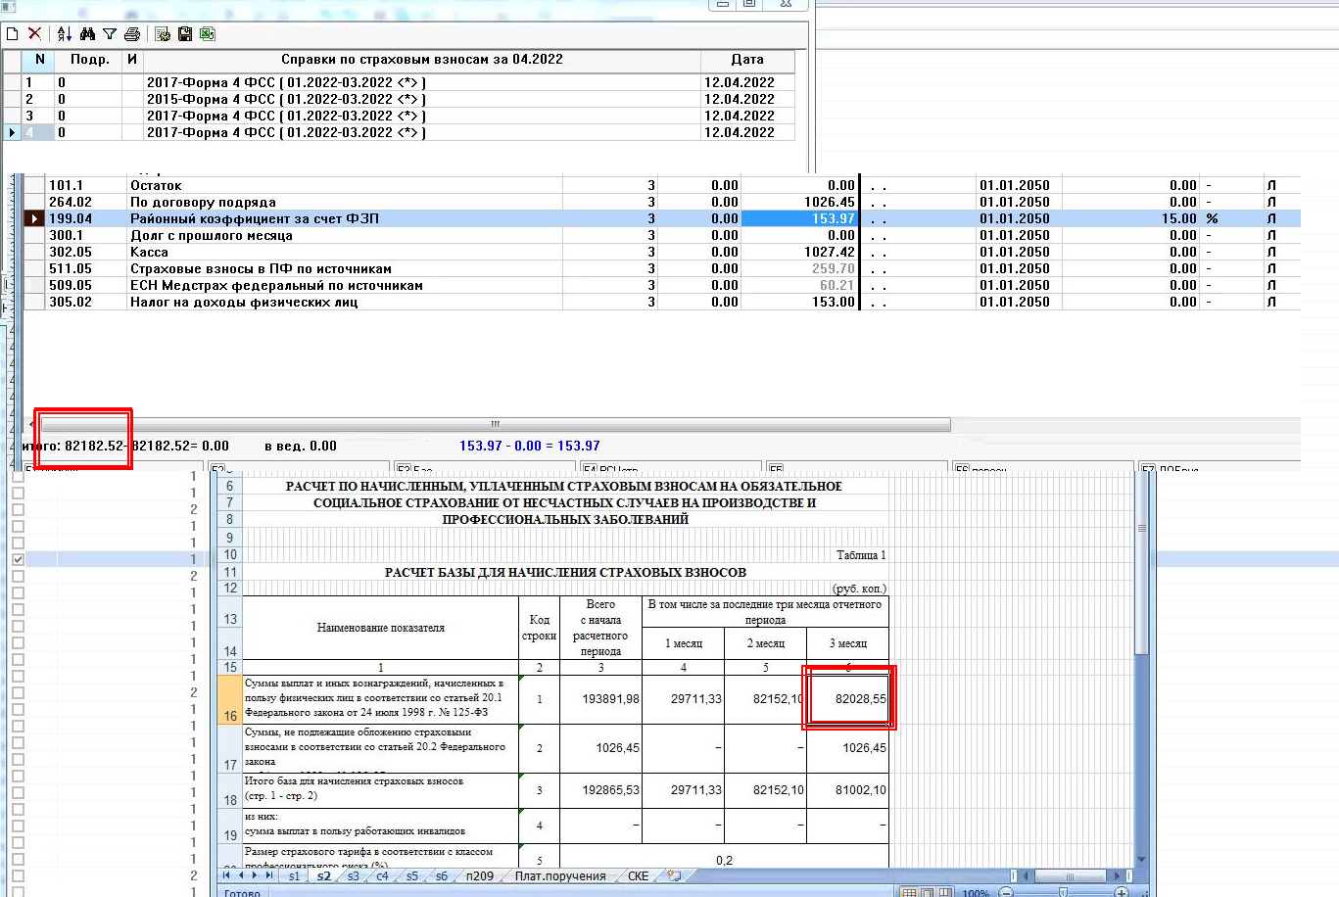Jump to last sheet with the sheet navigation arrow
The image size is (1339, 897).
(269, 875)
